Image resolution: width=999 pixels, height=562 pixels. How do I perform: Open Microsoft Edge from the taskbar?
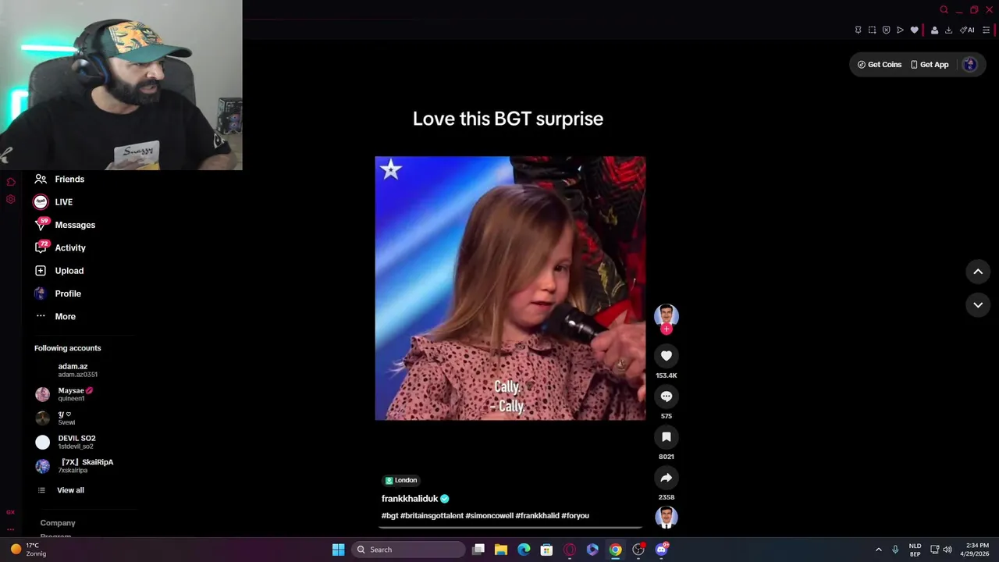pos(524,550)
